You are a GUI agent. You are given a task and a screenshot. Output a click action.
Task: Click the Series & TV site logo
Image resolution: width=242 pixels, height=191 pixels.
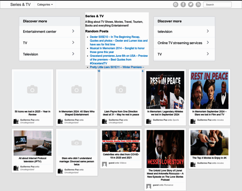[x=20, y=4]
